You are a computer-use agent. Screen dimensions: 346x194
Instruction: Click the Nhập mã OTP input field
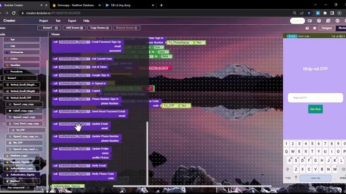point(315,98)
